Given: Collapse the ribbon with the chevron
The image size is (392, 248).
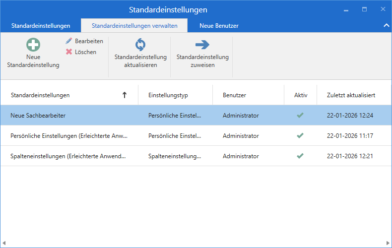Looking at the screenshot, I should (x=386, y=25).
